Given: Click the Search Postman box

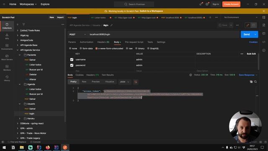Looking at the screenshot, I should (134, 4).
